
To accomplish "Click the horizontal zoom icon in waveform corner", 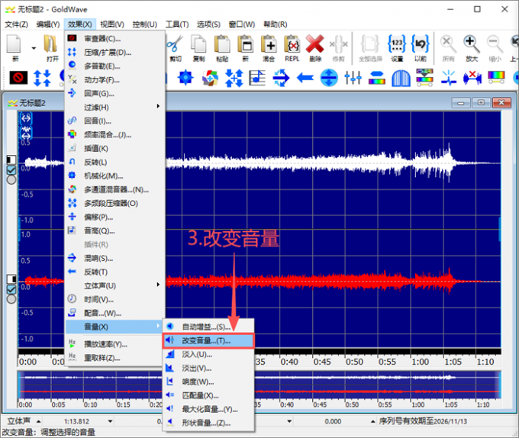I will click(x=26, y=118).
